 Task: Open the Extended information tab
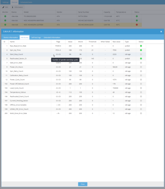(x=52, y=38)
